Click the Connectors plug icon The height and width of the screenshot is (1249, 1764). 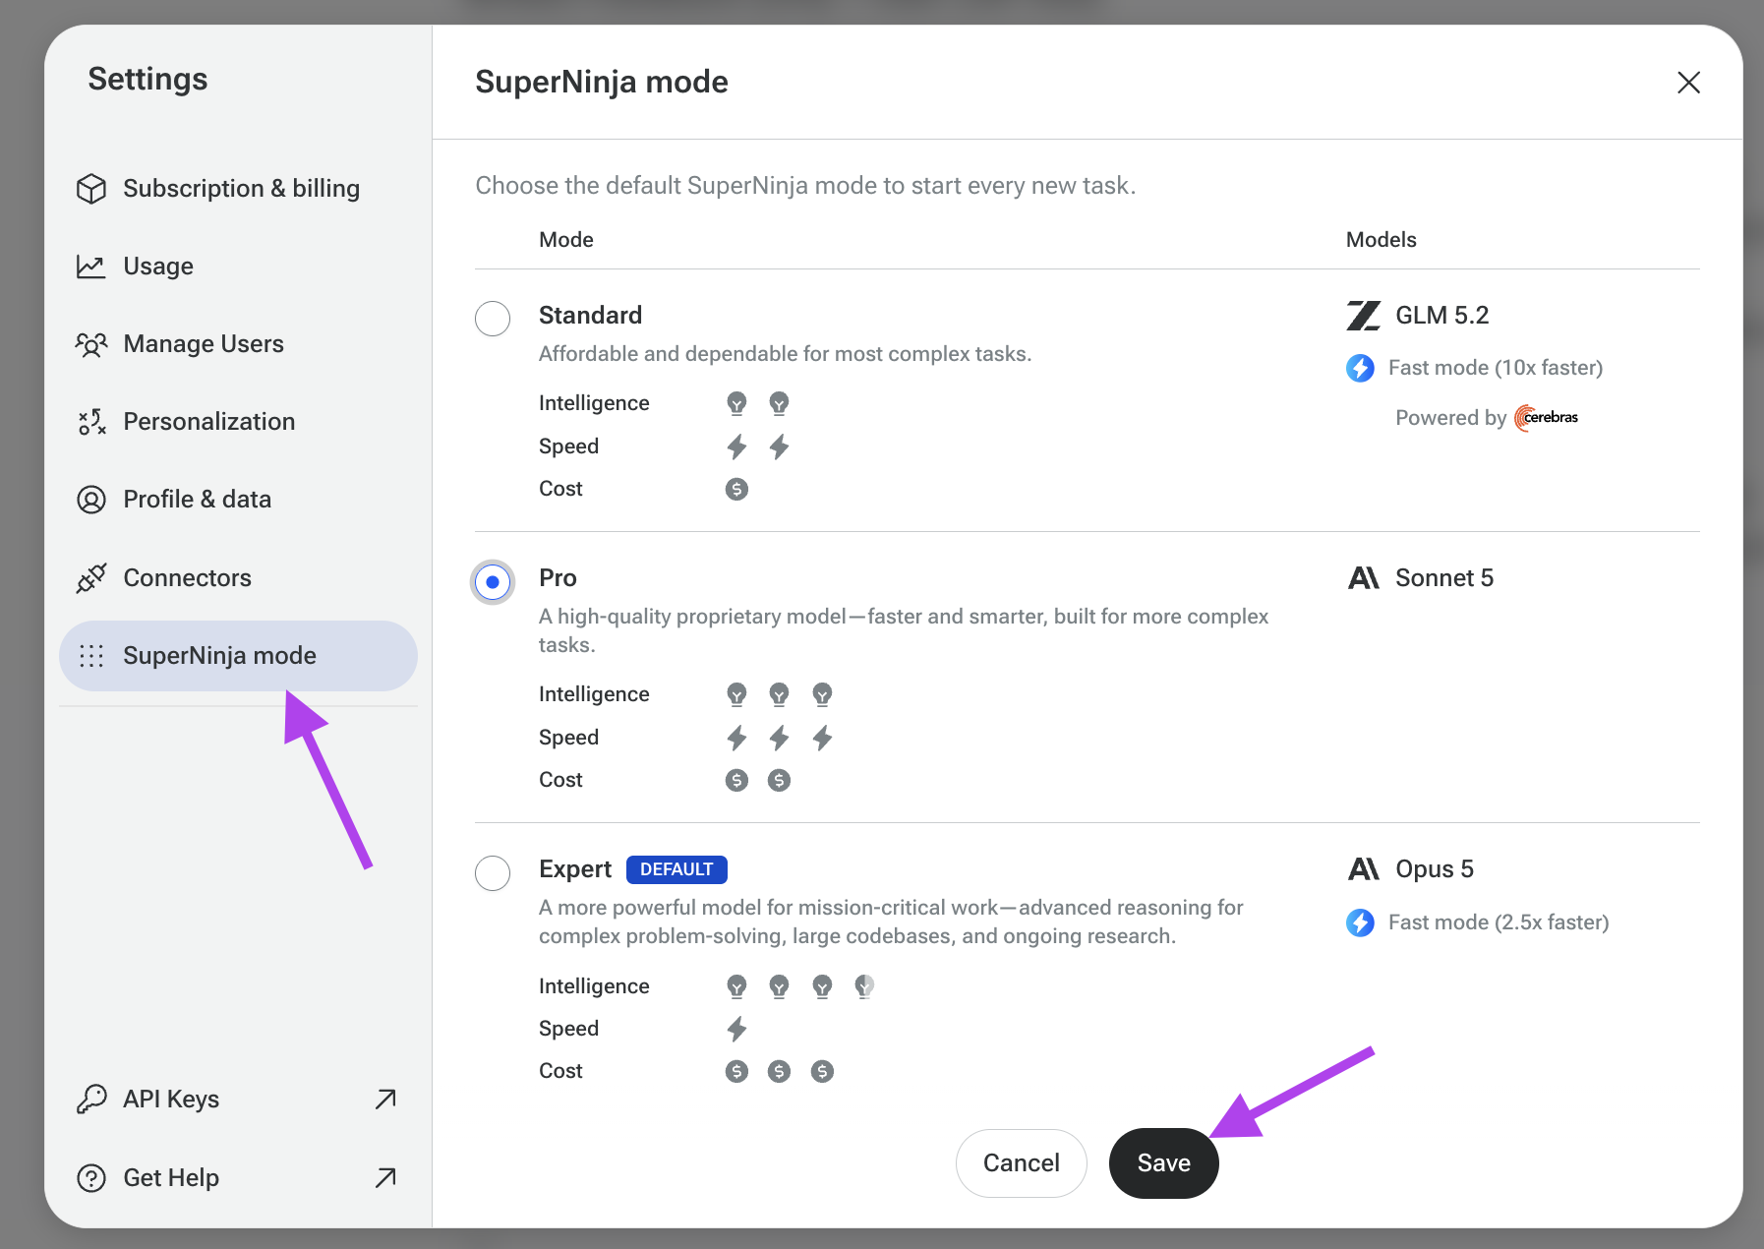[x=91, y=578]
